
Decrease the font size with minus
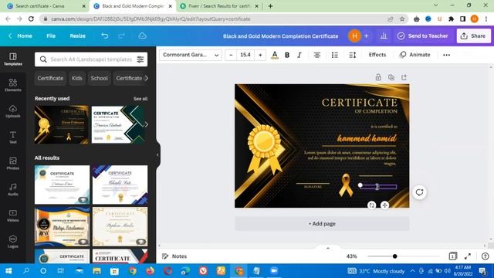[231, 55]
